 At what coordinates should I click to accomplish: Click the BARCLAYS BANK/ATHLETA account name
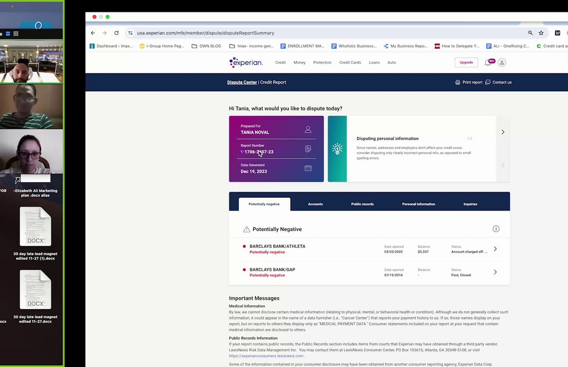(277, 246)
